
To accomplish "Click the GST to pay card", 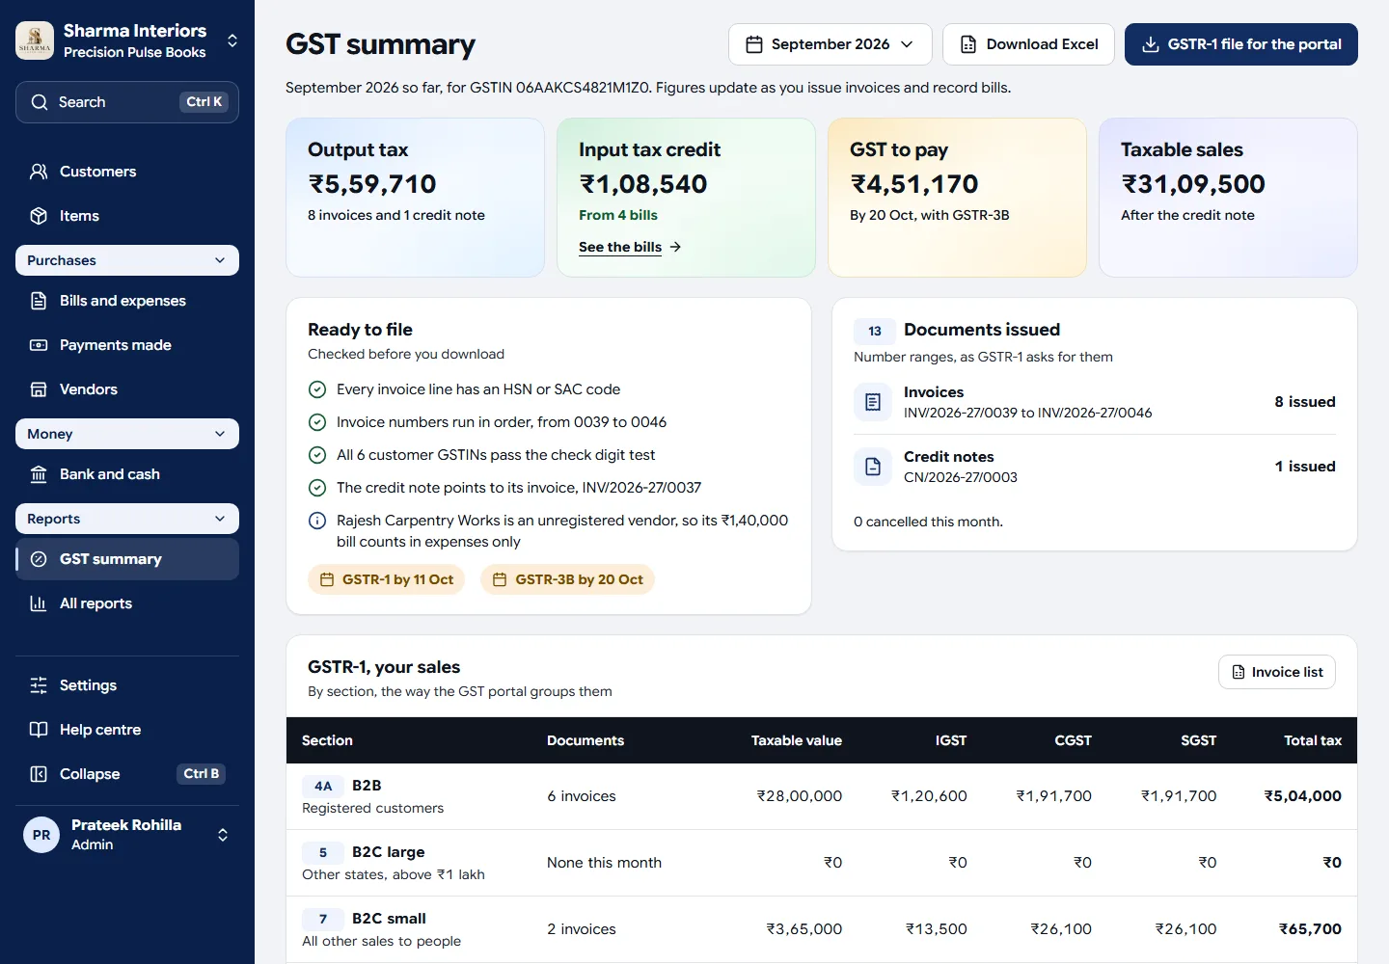I will click(958, 198).
